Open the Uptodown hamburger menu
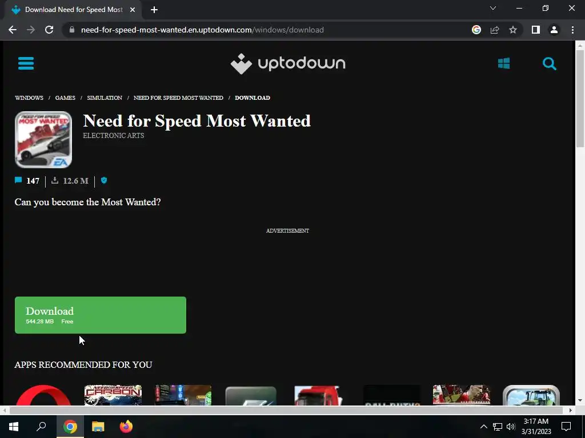Viewport: 585px width, 438px height. tap(26, 63)
